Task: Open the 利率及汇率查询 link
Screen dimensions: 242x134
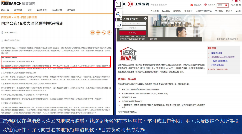Action: (x=218, y=65)
